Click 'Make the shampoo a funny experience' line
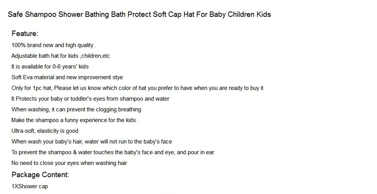Viewport: 377px width, 194px height. tap(74, 120)
